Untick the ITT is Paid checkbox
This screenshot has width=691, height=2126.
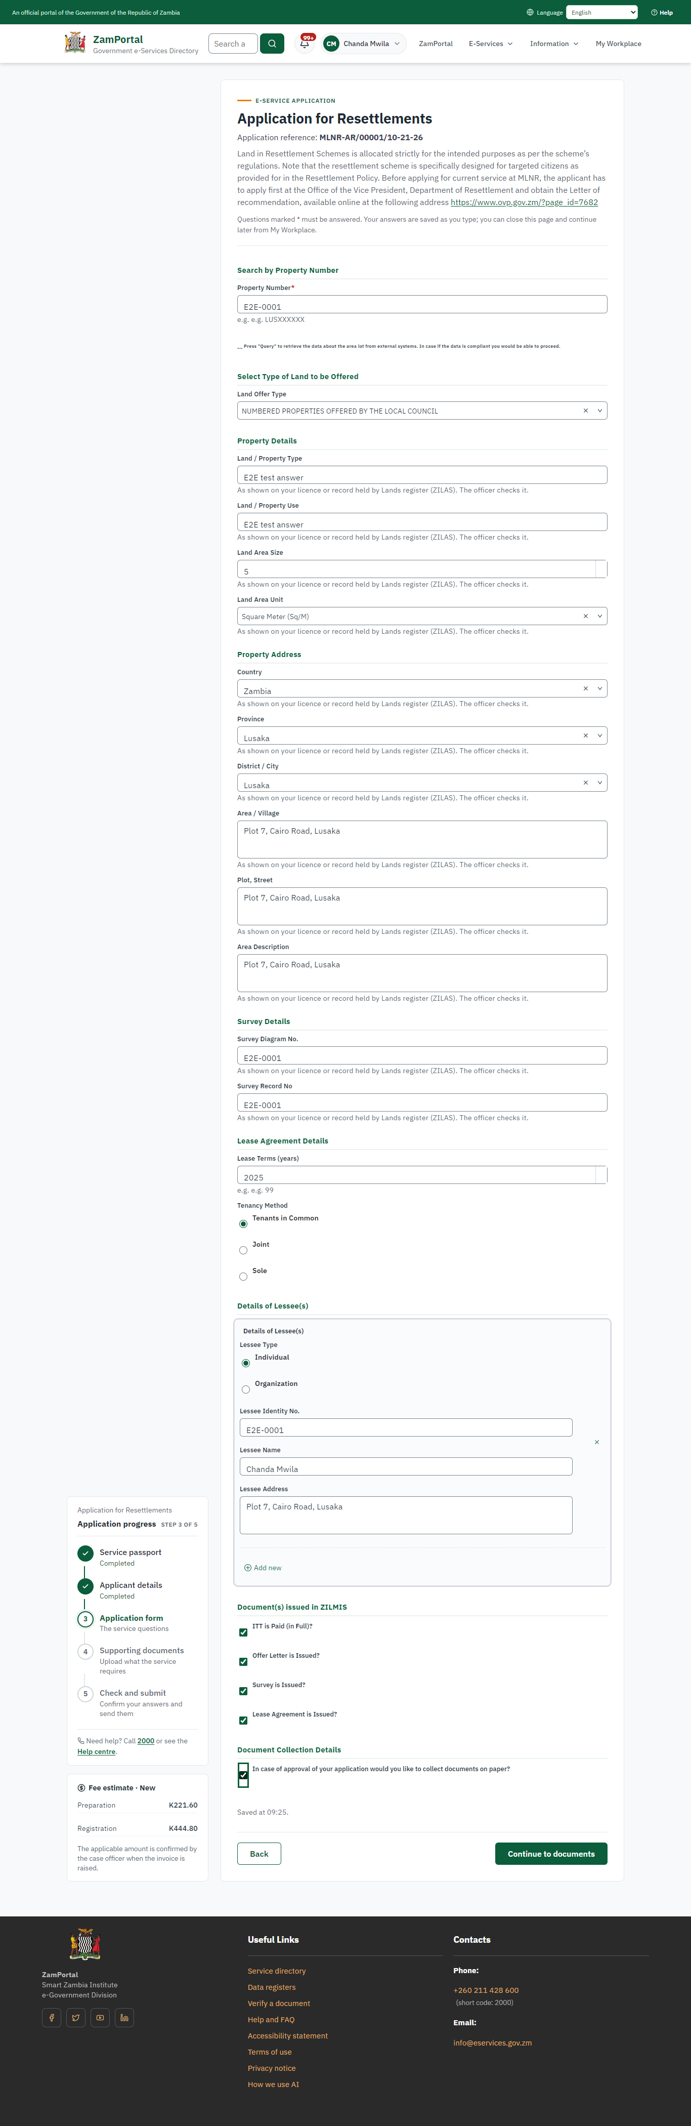[243, 1632]
